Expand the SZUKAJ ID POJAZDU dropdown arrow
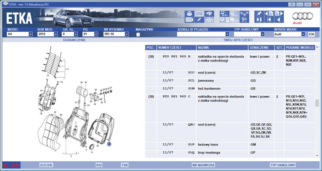Image resolution: width=322 pixels, height=171 pixels. 227,34
